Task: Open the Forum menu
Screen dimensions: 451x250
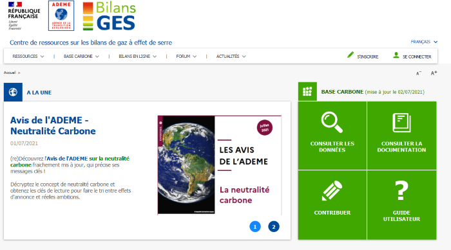Action: pos(186,57)
